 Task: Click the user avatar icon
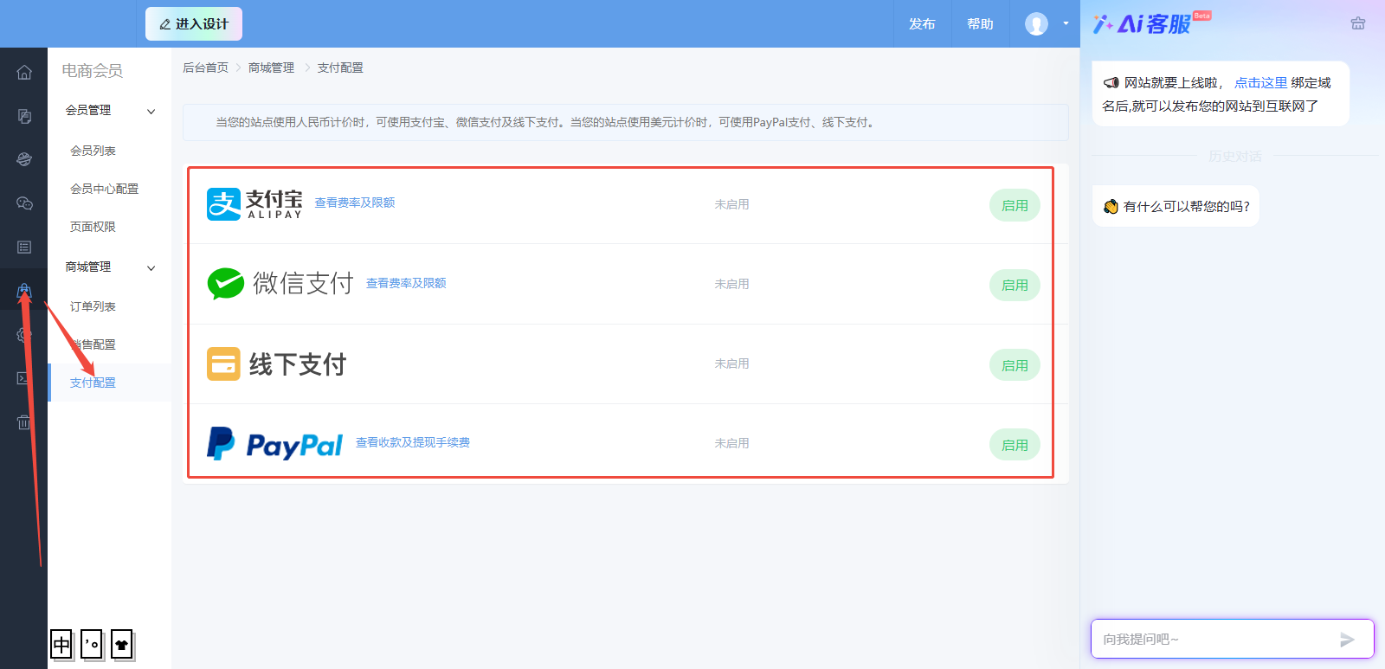click(1036, 24)
